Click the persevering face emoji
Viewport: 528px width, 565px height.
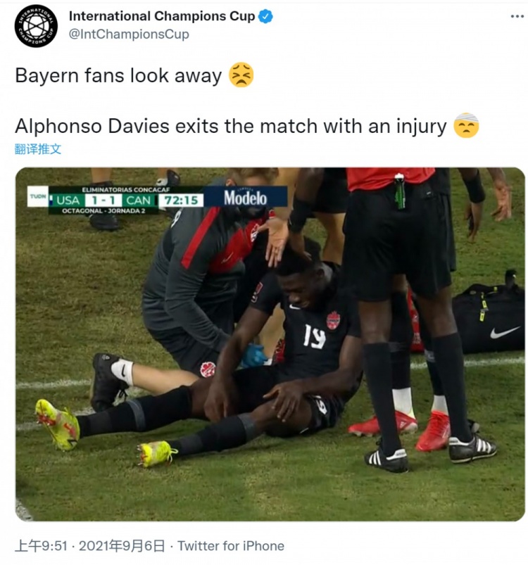(x=241, y=75)
